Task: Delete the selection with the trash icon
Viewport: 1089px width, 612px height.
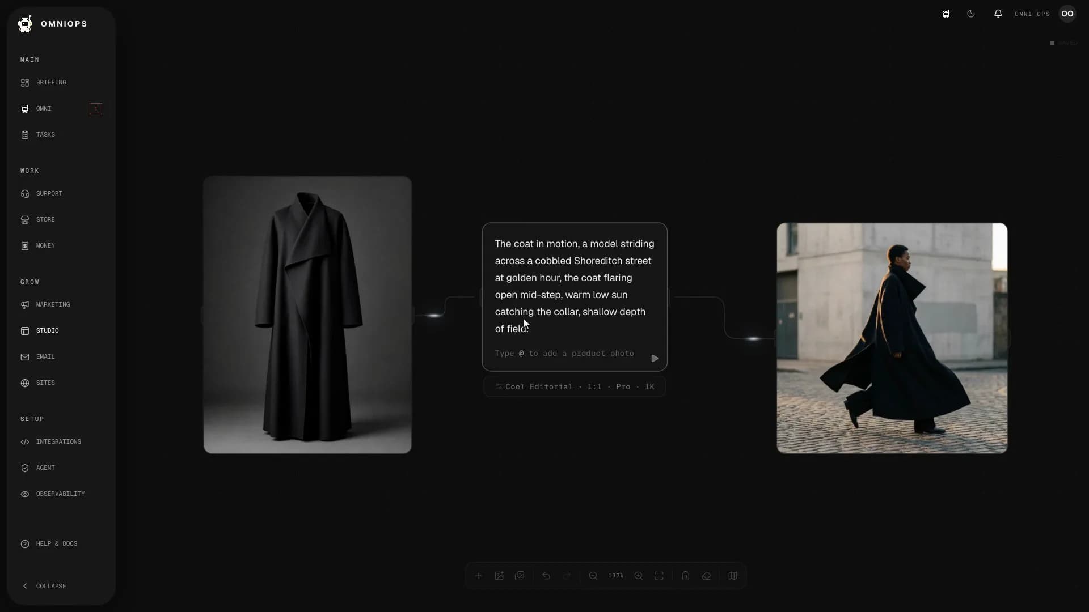Action: coord(686,576)
